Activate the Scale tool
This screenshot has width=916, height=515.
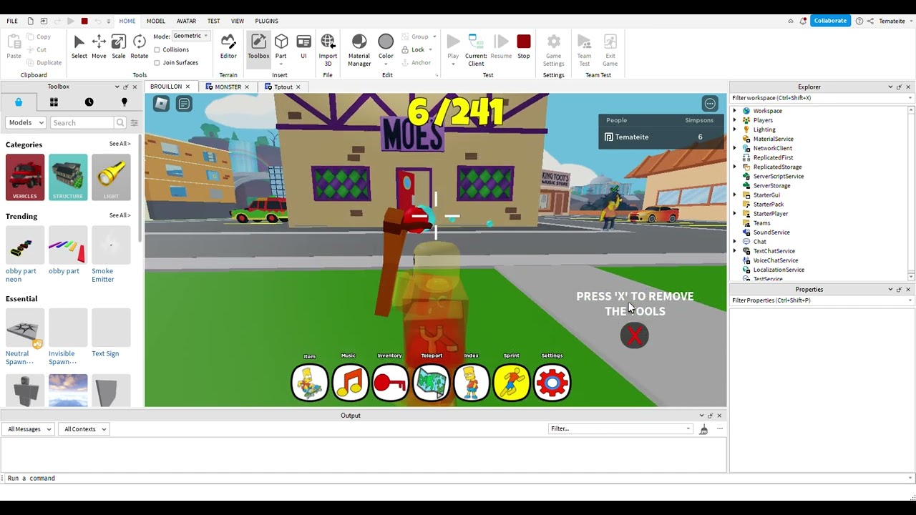point(119,47)
